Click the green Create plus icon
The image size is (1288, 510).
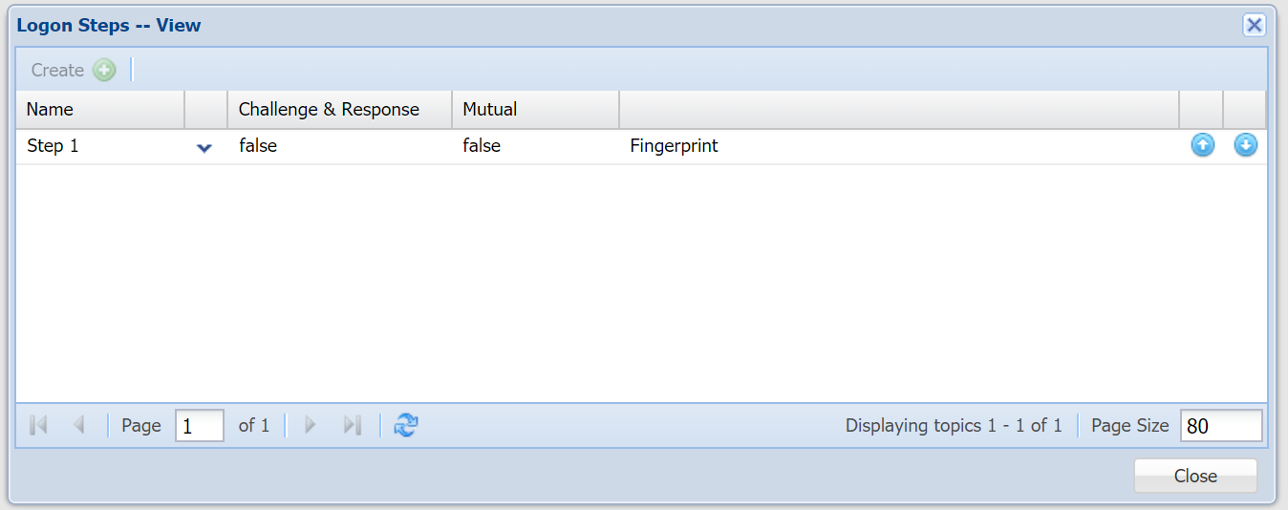pyautogui.click(x=104, y=70)
